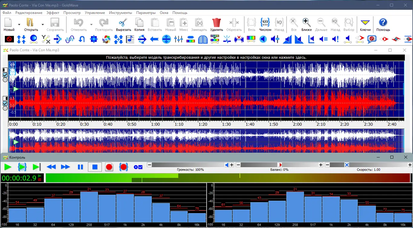
Task: Toggle the red right channel checkbox
Action: coord(5,103)
